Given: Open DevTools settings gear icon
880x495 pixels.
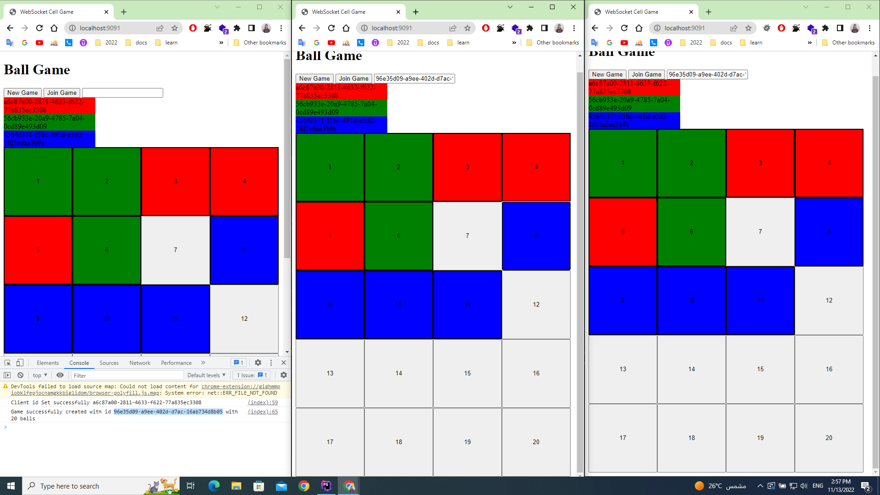Looking at the screenshot, I should point(258,363).
